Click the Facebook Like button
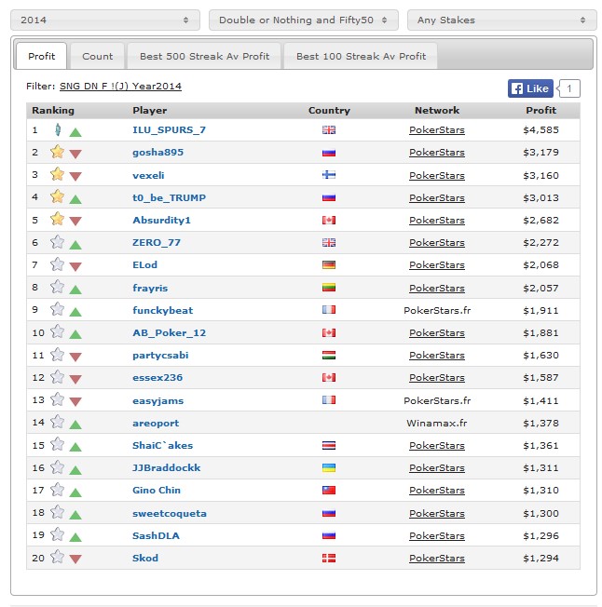Image resolution: width=602 pixels, height=607 pixels. [530, 88]
